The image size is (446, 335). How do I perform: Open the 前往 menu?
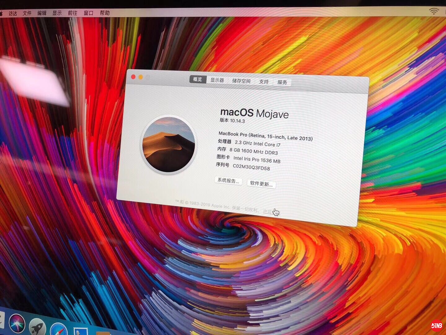click(x=72, y=13)
